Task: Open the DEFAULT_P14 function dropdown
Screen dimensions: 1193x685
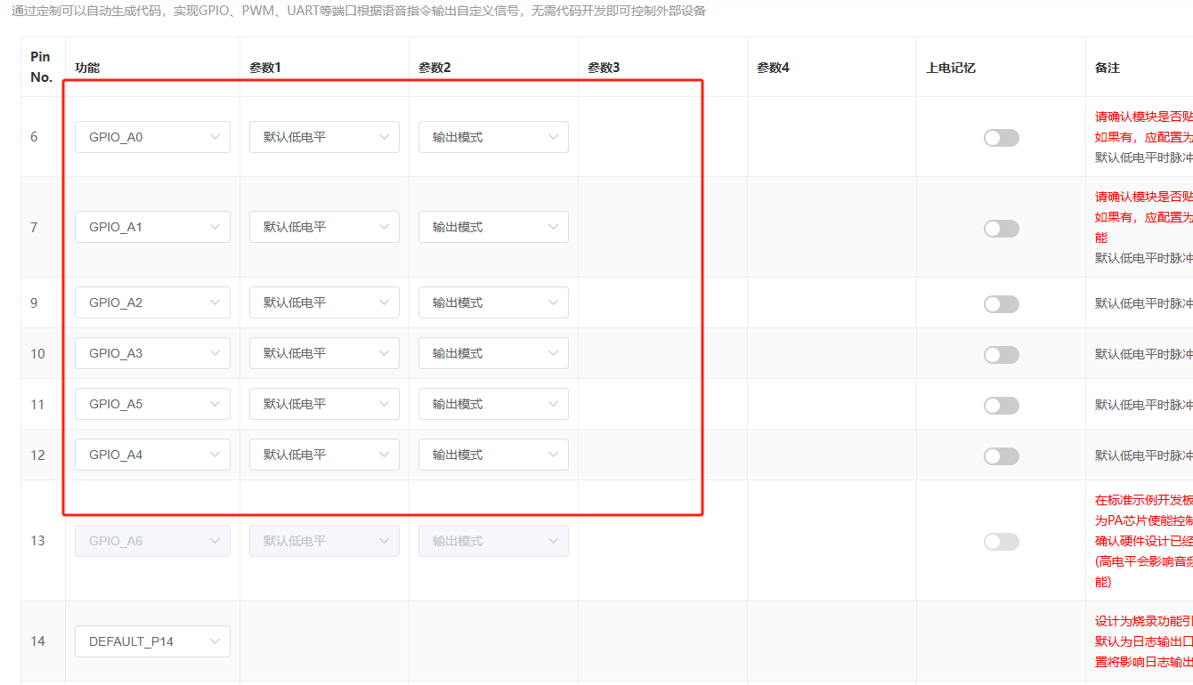Action: (x=152, y=641)
